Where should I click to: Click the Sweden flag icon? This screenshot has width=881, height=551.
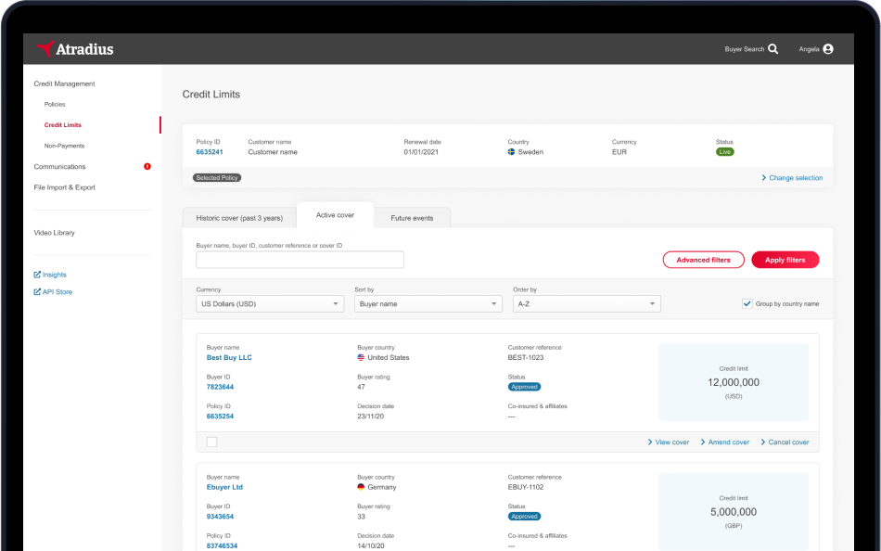(x=511, y=152)
